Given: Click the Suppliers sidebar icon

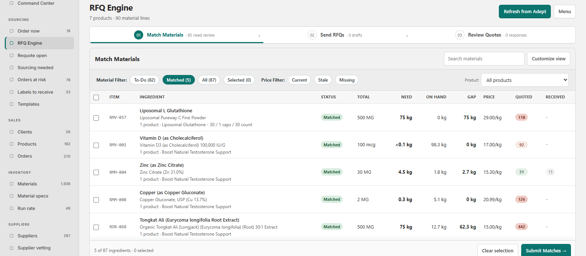Looking at the screenshot, I should 12,236.
